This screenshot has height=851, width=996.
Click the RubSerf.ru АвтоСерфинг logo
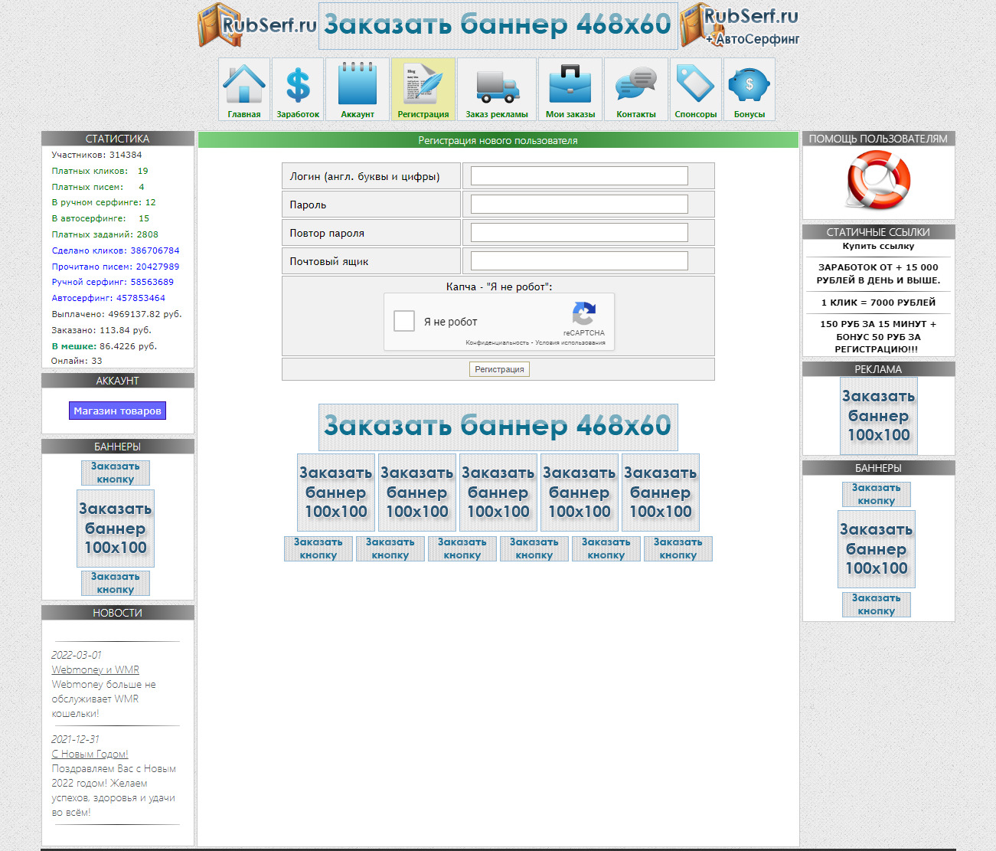pos(740,25)
